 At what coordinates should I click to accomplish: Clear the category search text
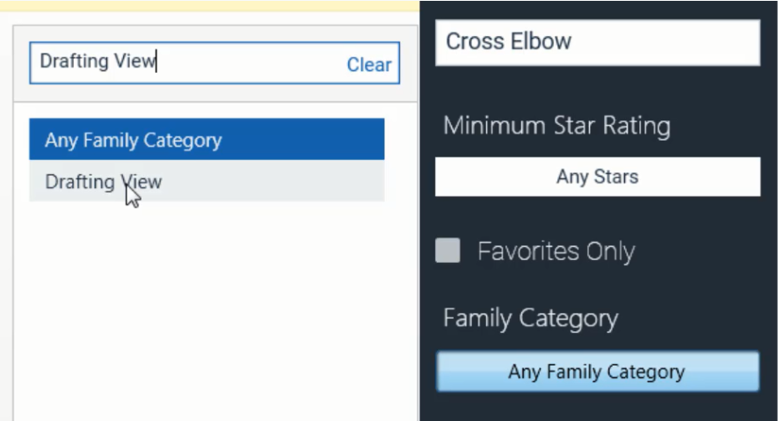pos(368,64)
